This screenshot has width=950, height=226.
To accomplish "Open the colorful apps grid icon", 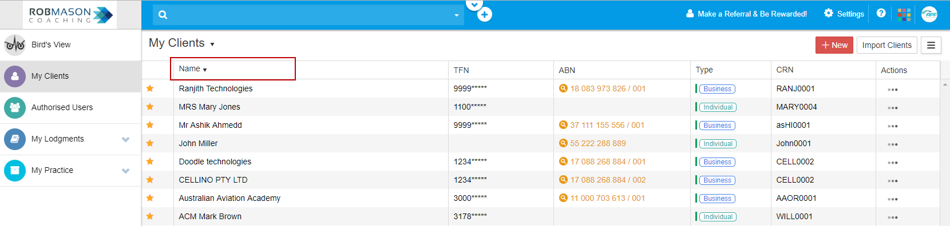I will [x=904, y=14].
